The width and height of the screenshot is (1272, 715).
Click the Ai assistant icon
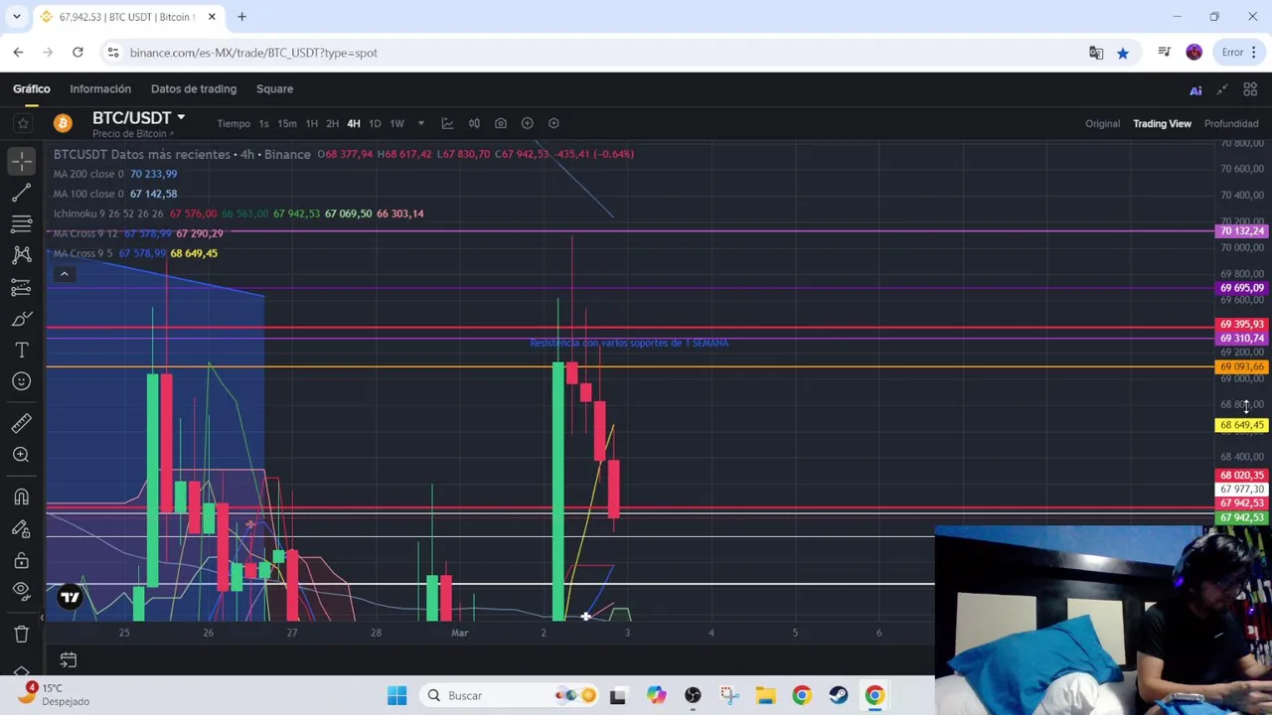tap(1195, 90)
